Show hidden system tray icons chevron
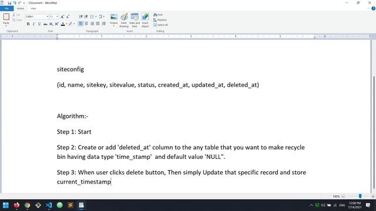 coord(311,205)
